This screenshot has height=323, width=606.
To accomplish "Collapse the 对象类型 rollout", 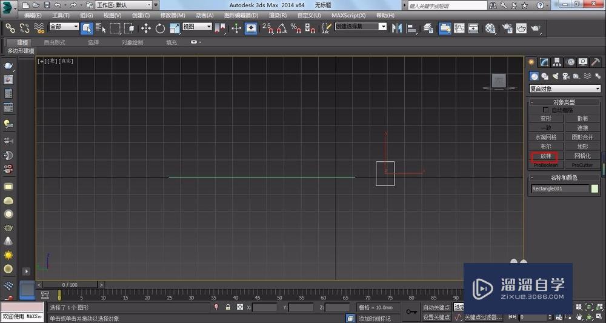I will [564, 102].
